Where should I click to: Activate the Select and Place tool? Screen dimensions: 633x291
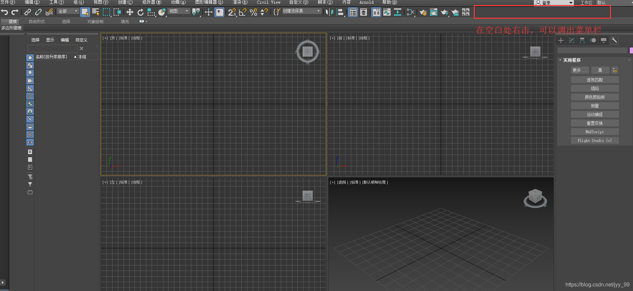(x=162, y=12)
